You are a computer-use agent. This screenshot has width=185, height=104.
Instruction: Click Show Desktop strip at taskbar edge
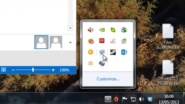point(184,98)
